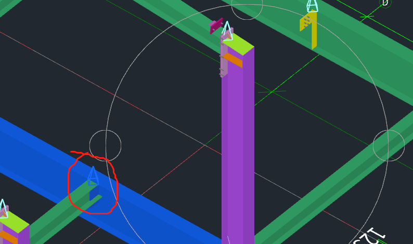Click the blue joint marker on the blue beam
The height and width of the screenshot is (244, 413).
pyautogui.click(x=93, y=176)
